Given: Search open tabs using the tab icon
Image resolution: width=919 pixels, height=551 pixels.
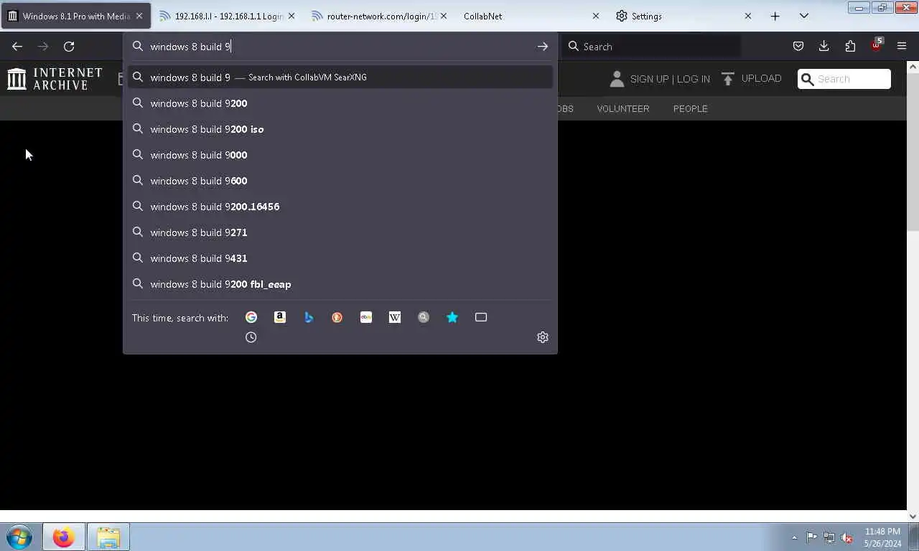Looking at the screenshot, I should pos(481,317).
